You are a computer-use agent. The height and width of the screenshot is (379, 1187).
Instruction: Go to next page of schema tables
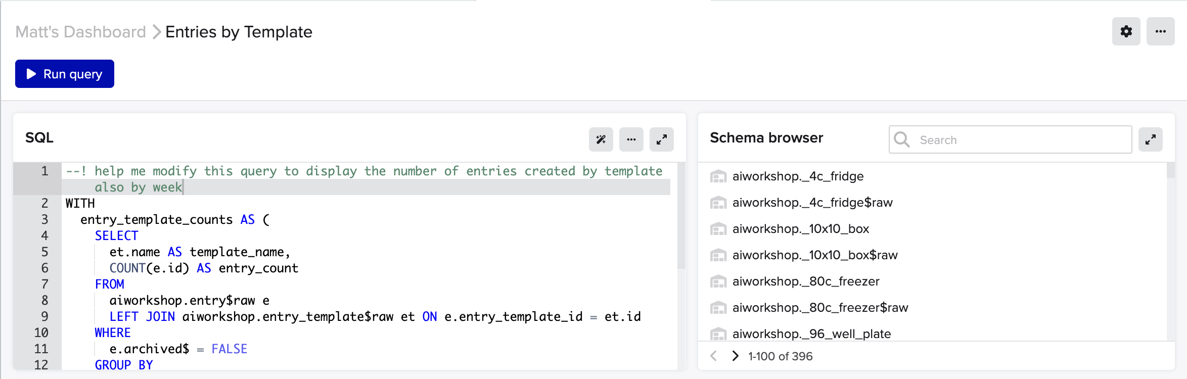tap(735, 356)
